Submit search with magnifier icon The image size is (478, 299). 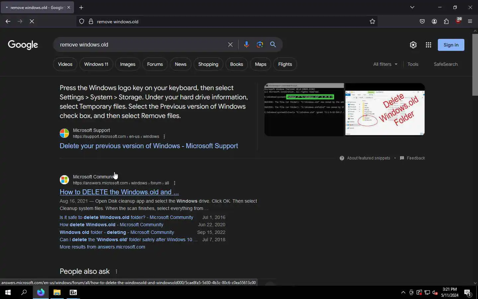click(273, 45)
